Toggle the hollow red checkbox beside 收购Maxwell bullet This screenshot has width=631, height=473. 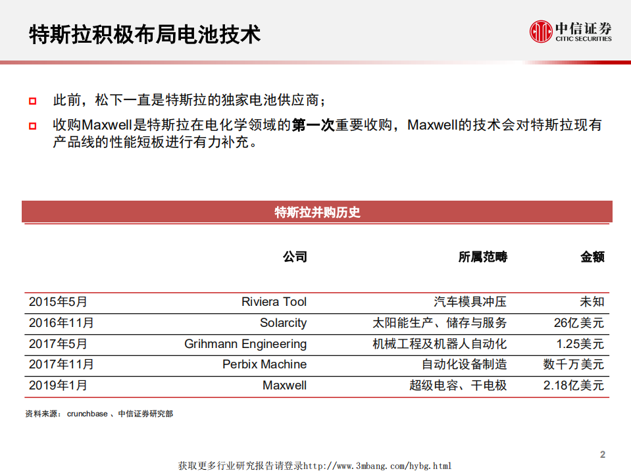pyautogui.click(x=31, y=126)
